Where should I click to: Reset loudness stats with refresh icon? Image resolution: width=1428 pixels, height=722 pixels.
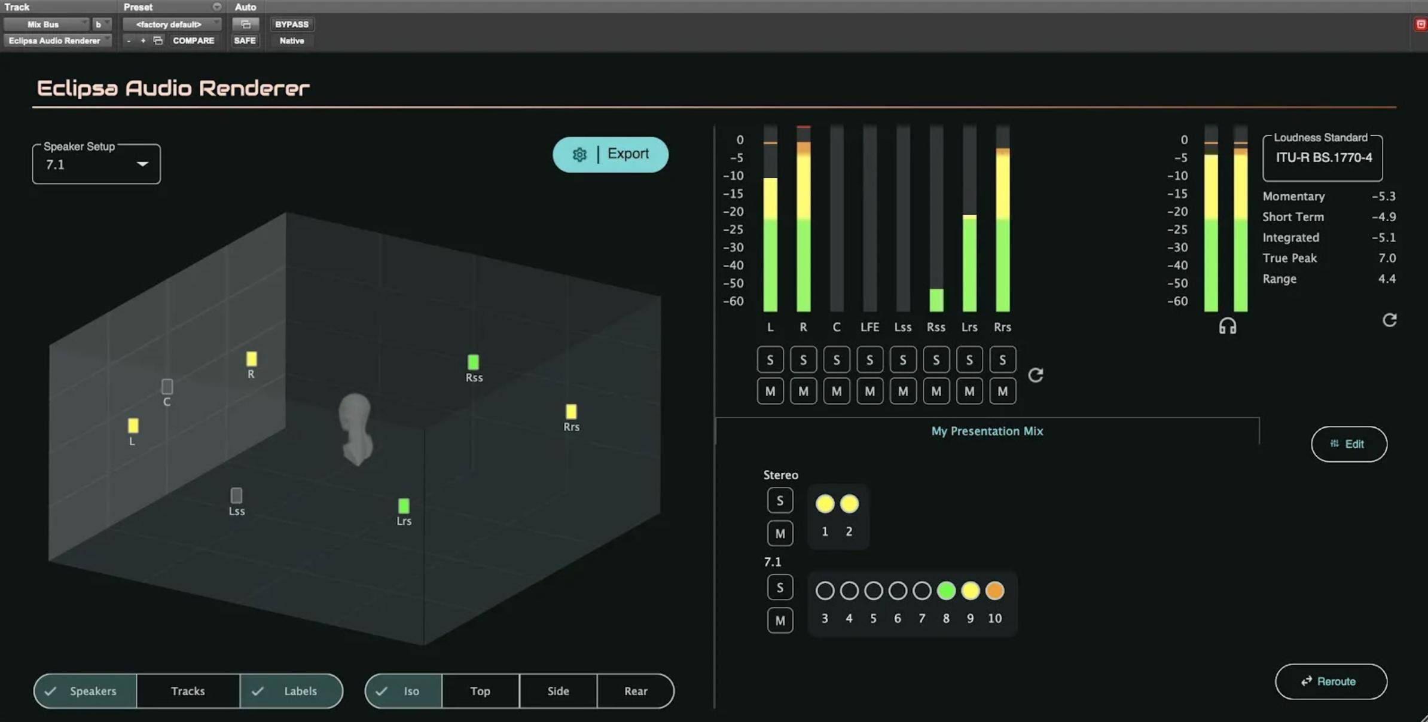(x=1389, y=320)
